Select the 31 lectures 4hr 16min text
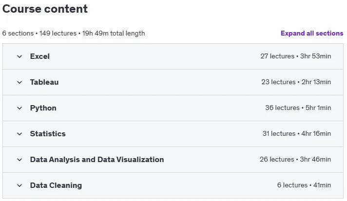Viewport: 347px width, 201px height. (x=297, y=134)
